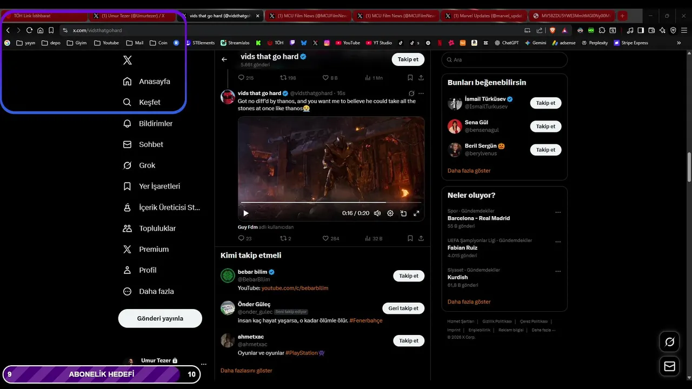Screen dimensions: 692x389
Task: Open Yer İşaretleri bookmarks
Action: click(152, 186)
